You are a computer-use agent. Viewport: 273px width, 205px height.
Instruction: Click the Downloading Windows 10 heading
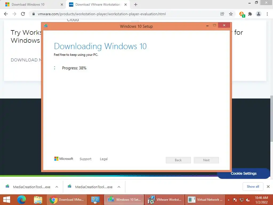100,46
